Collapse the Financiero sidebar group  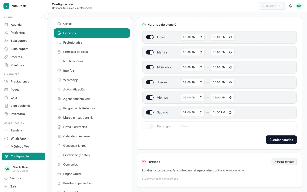click(x=41, y=74)
